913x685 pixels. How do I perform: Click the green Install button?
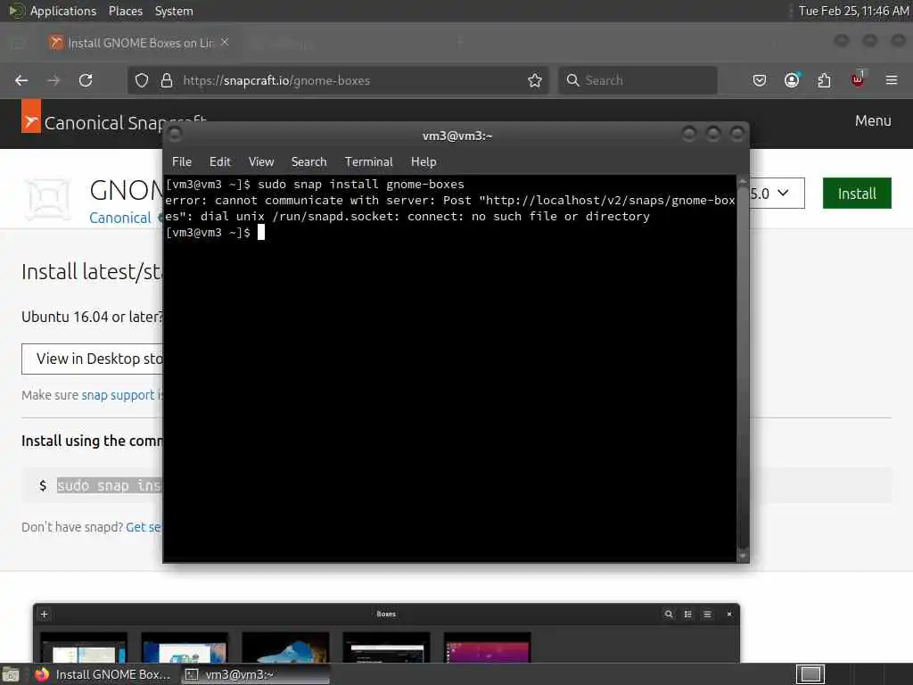[x=857, y=194]
